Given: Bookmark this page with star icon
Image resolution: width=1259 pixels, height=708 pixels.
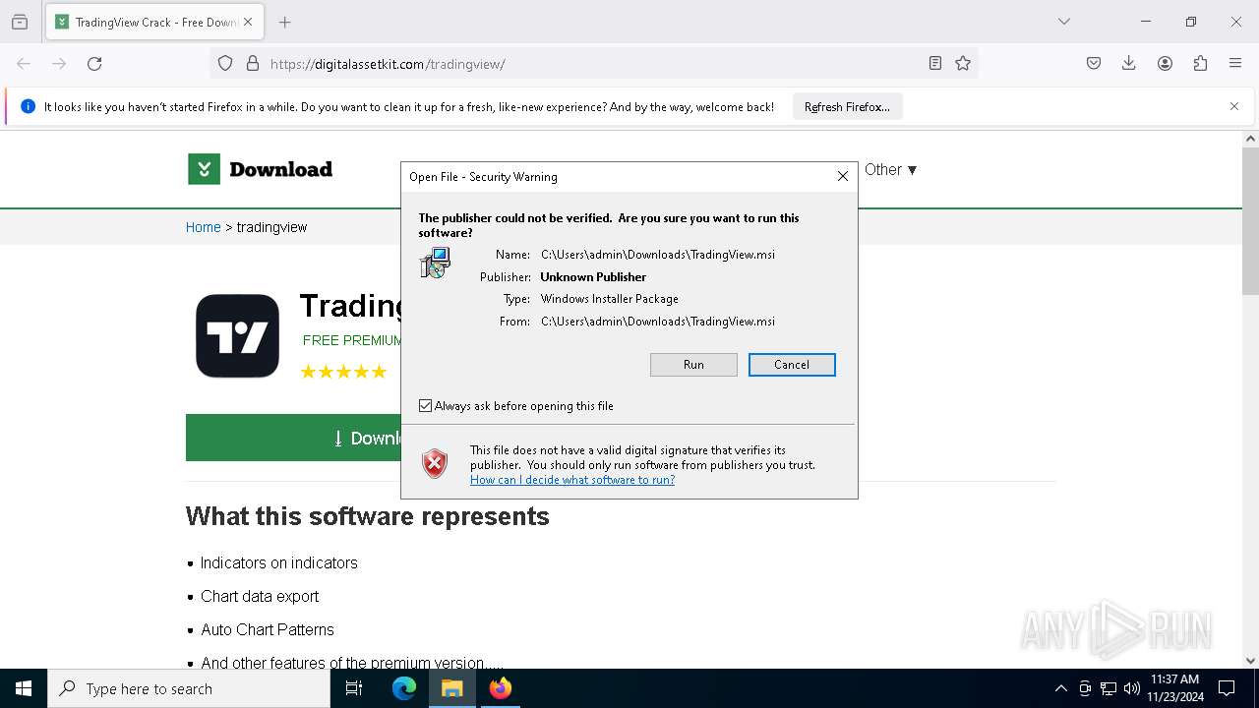Looking at the screenshot, I should coord(963,64).
